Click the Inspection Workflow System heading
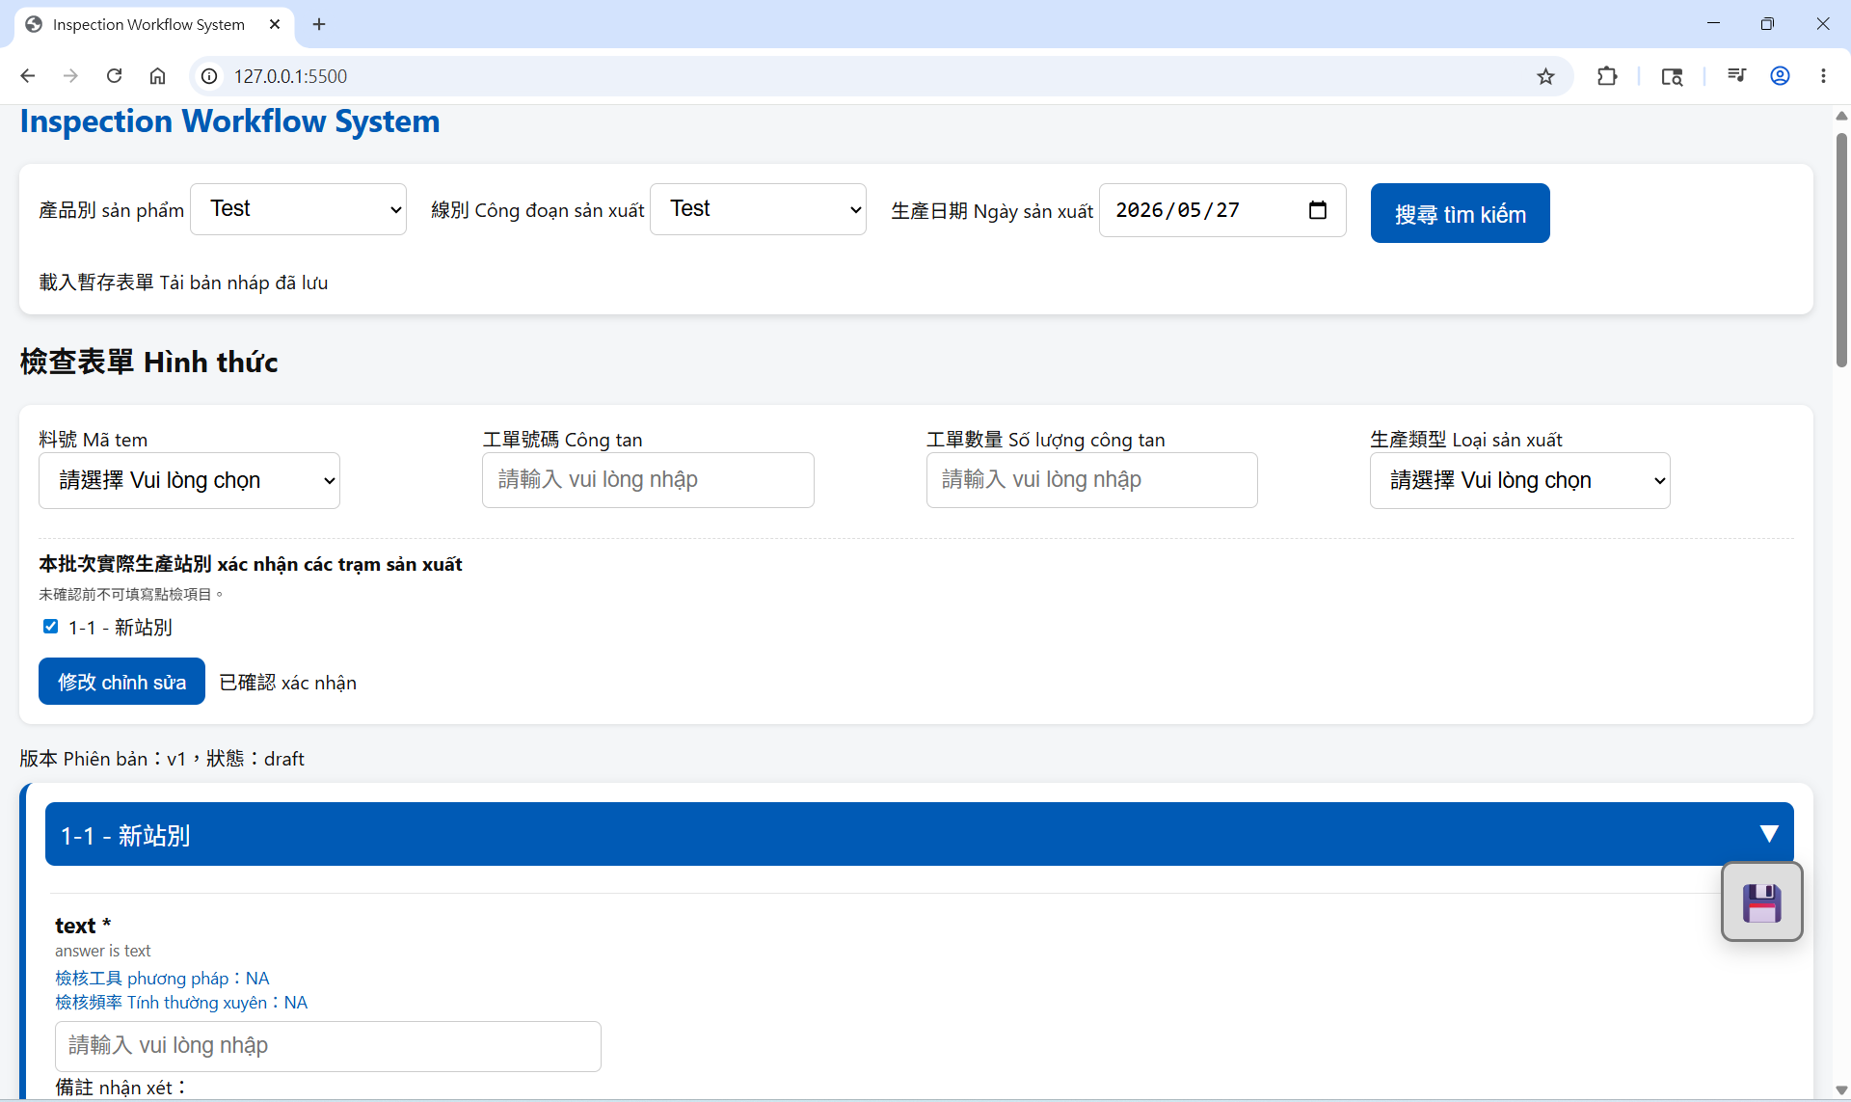The height and width of the screenshot is (1102, 1851). pyautogui.click(x=229, y=121)
